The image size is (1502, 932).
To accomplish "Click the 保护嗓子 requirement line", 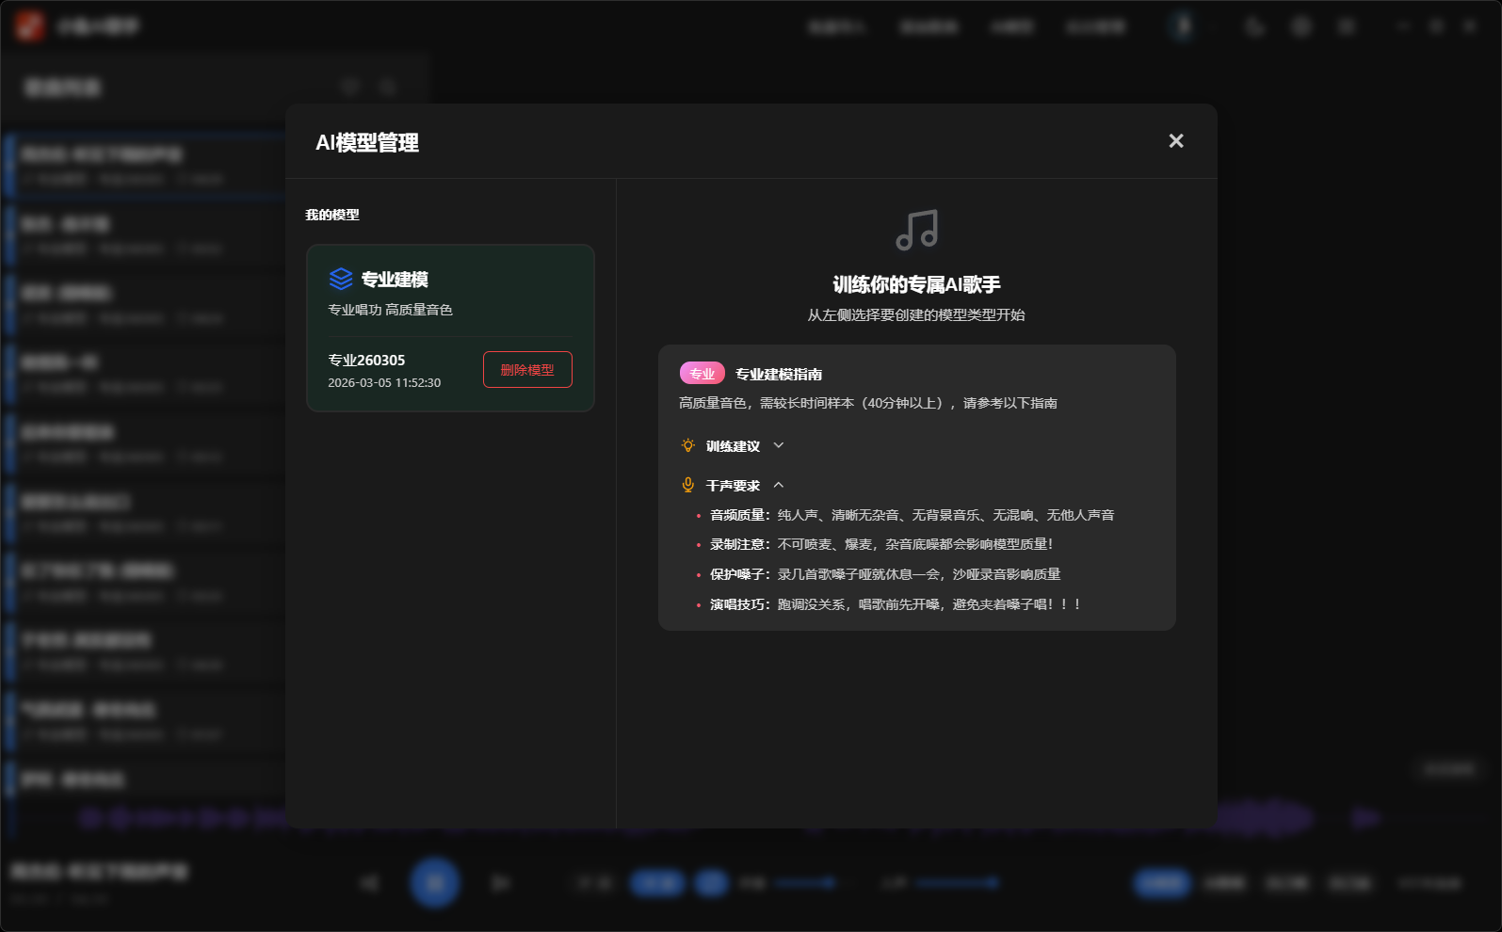I will click(885, 574).
